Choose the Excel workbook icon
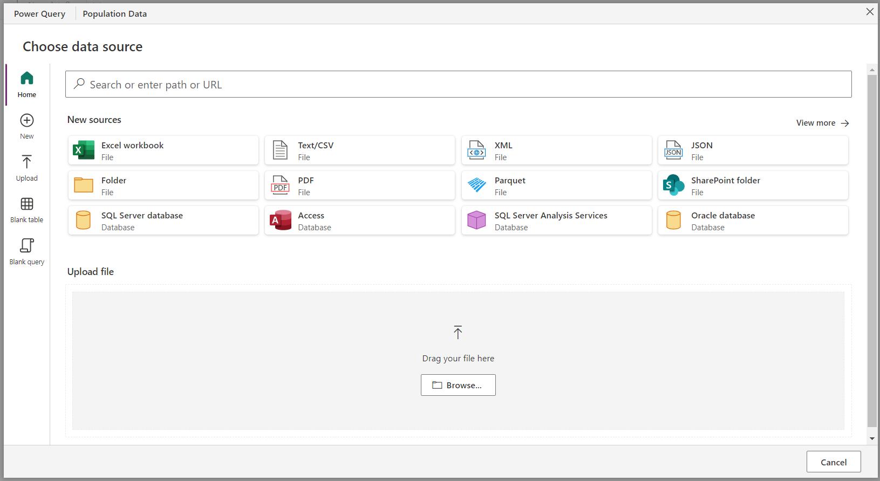Image resolution: width=880 pixels, height=481 pixels. pos(84,150)
